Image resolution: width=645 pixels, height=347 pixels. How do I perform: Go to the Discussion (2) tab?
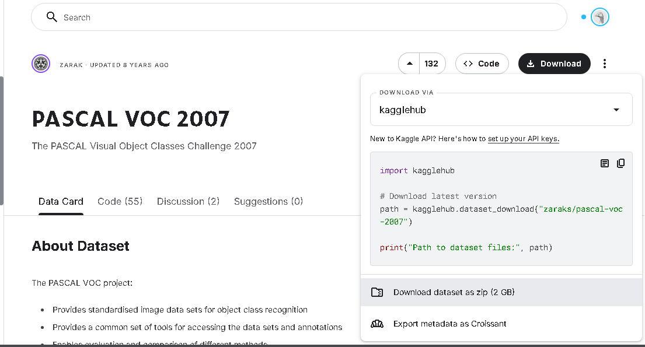[188, 201]
